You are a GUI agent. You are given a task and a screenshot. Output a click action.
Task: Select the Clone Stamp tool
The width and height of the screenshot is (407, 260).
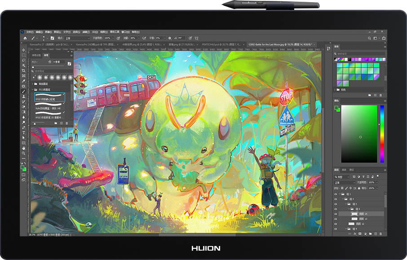pos(24,97)
